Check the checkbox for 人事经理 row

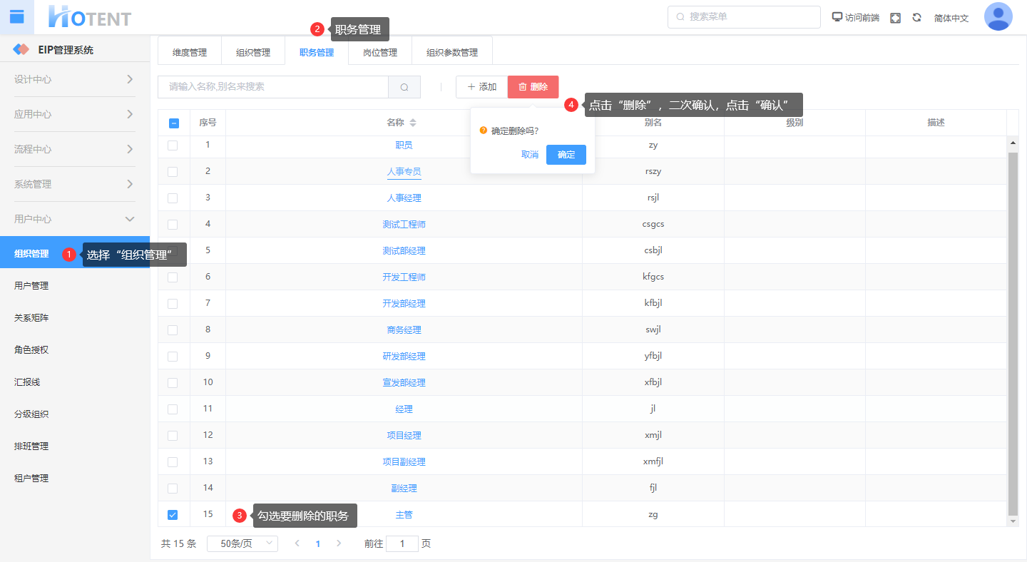173,198
